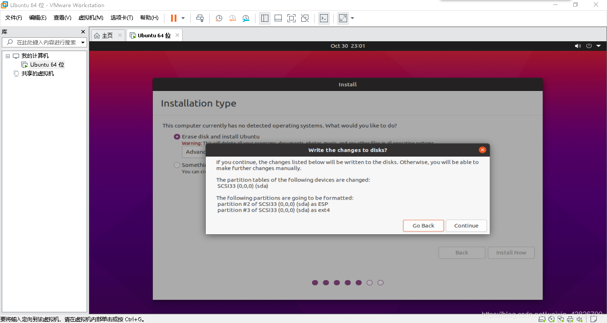The image size is (607, 323).
Task: Open the 文件(F) menu
Action: coord(14,18)
